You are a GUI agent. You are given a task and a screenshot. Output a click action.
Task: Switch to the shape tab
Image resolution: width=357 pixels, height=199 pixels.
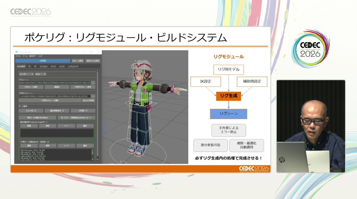(43, 66)
